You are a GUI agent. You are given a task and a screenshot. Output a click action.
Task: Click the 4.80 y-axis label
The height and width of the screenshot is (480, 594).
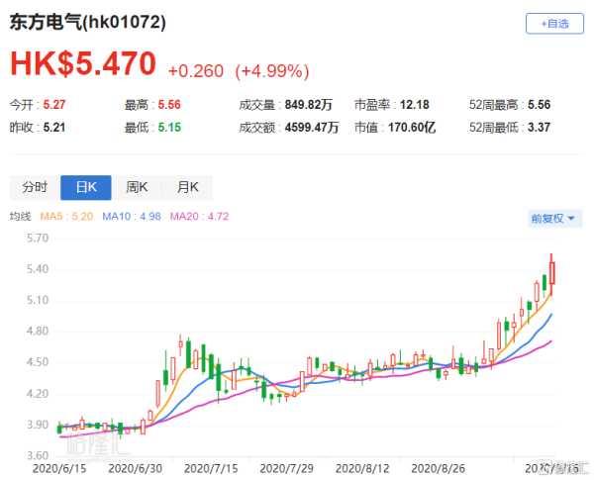click(x=38, y=332)
